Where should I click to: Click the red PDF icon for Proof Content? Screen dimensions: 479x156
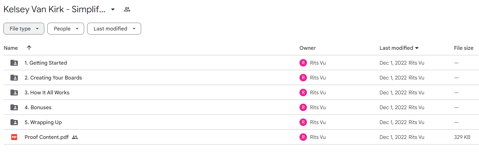coord(14,137)
